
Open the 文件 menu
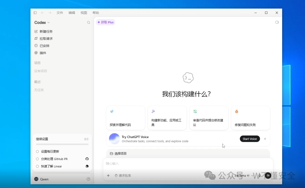click(x=60, y=13)
